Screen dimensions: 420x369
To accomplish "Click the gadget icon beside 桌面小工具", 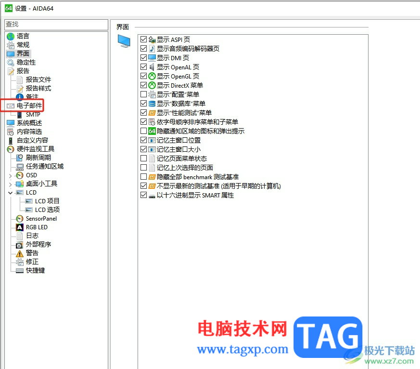I will pyautogui.click(x=20, y=184).
